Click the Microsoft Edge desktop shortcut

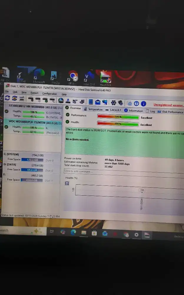pos(39,77)
